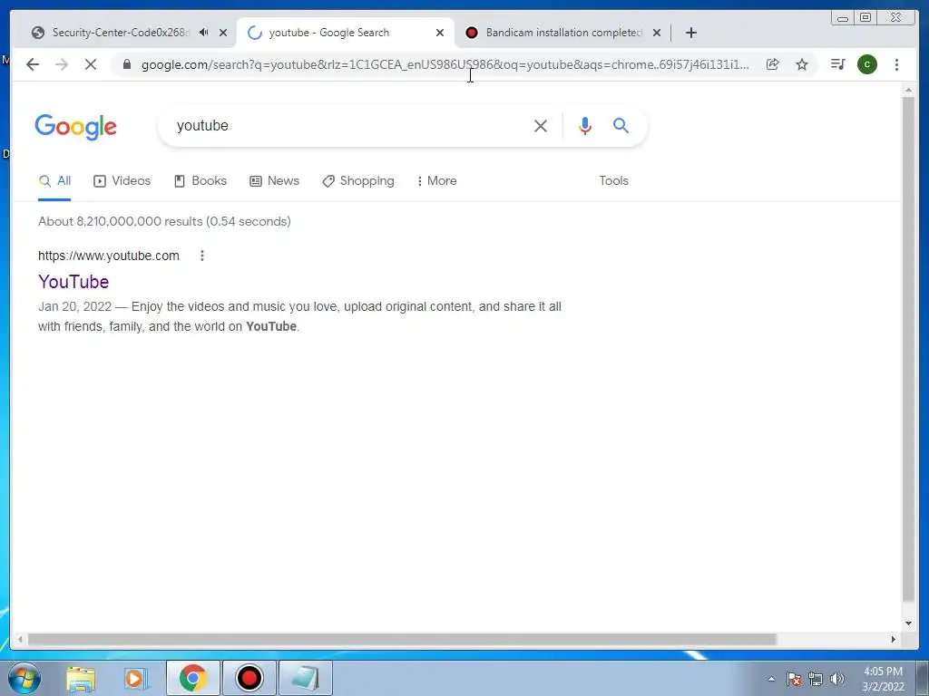Open the YouTube result title link
The image size is (929, 696).
click(x=73, y=282)
